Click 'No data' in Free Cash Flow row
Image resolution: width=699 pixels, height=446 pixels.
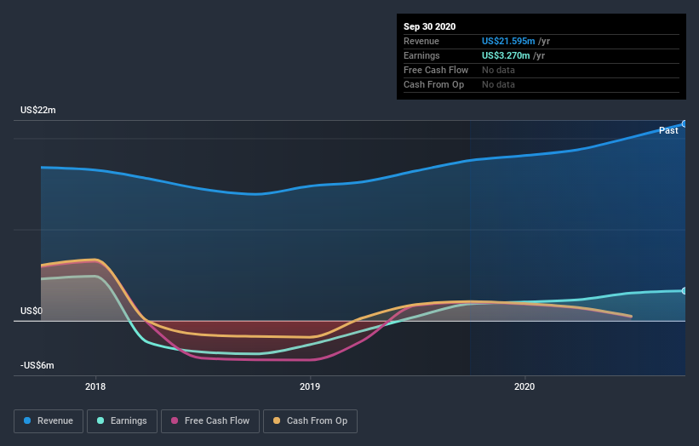coord(498,70)
